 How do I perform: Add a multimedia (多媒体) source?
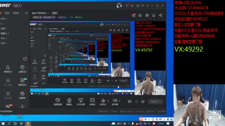(92, 102)
